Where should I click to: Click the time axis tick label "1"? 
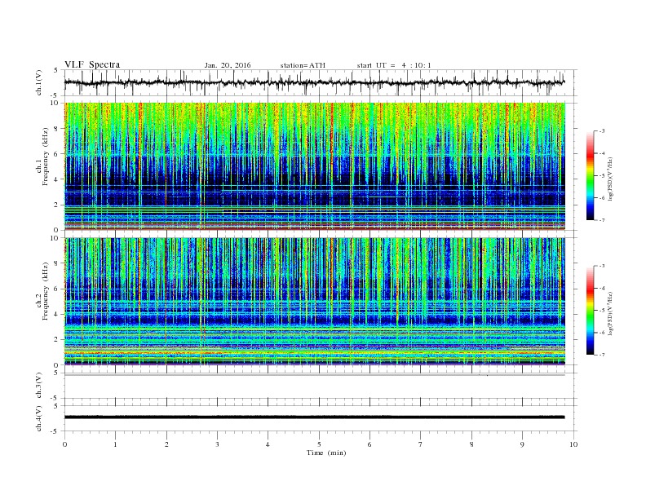pos(115,444)
